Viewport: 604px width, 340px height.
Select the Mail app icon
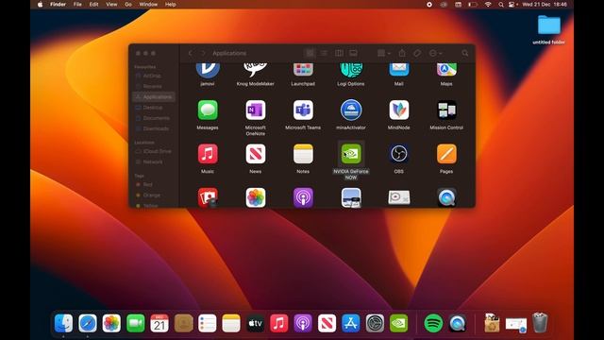click(398, 69)
